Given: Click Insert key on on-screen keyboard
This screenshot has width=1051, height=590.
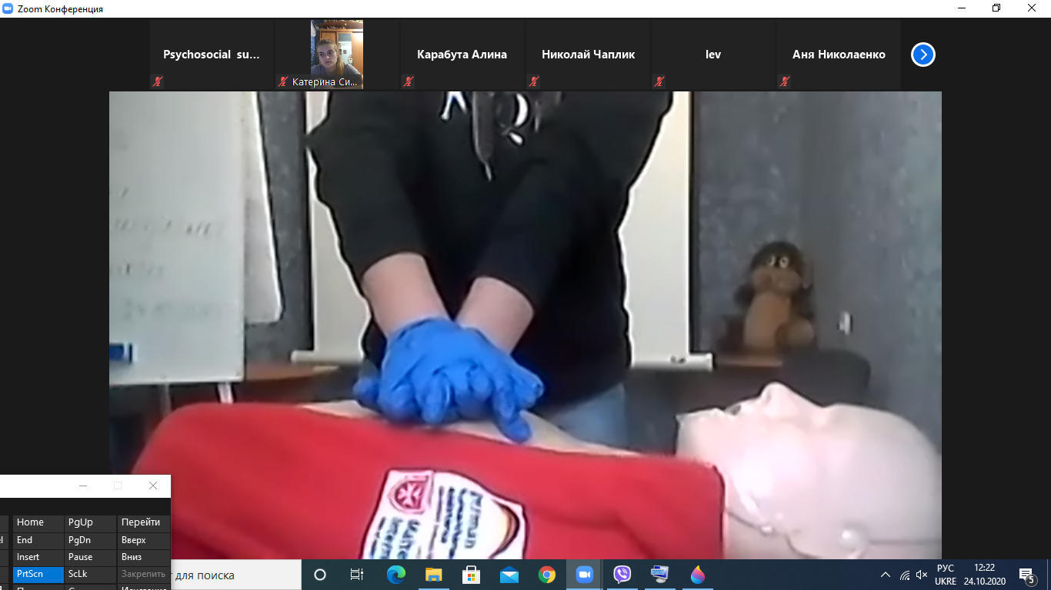Looking at the screenshot, I should (x=38, y=557).
